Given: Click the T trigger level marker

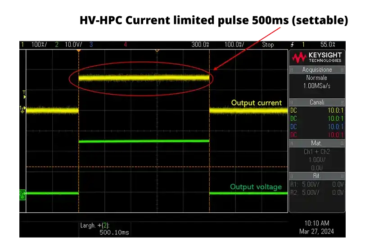Looking at the screenshot, I should click(x=24, y=94).
